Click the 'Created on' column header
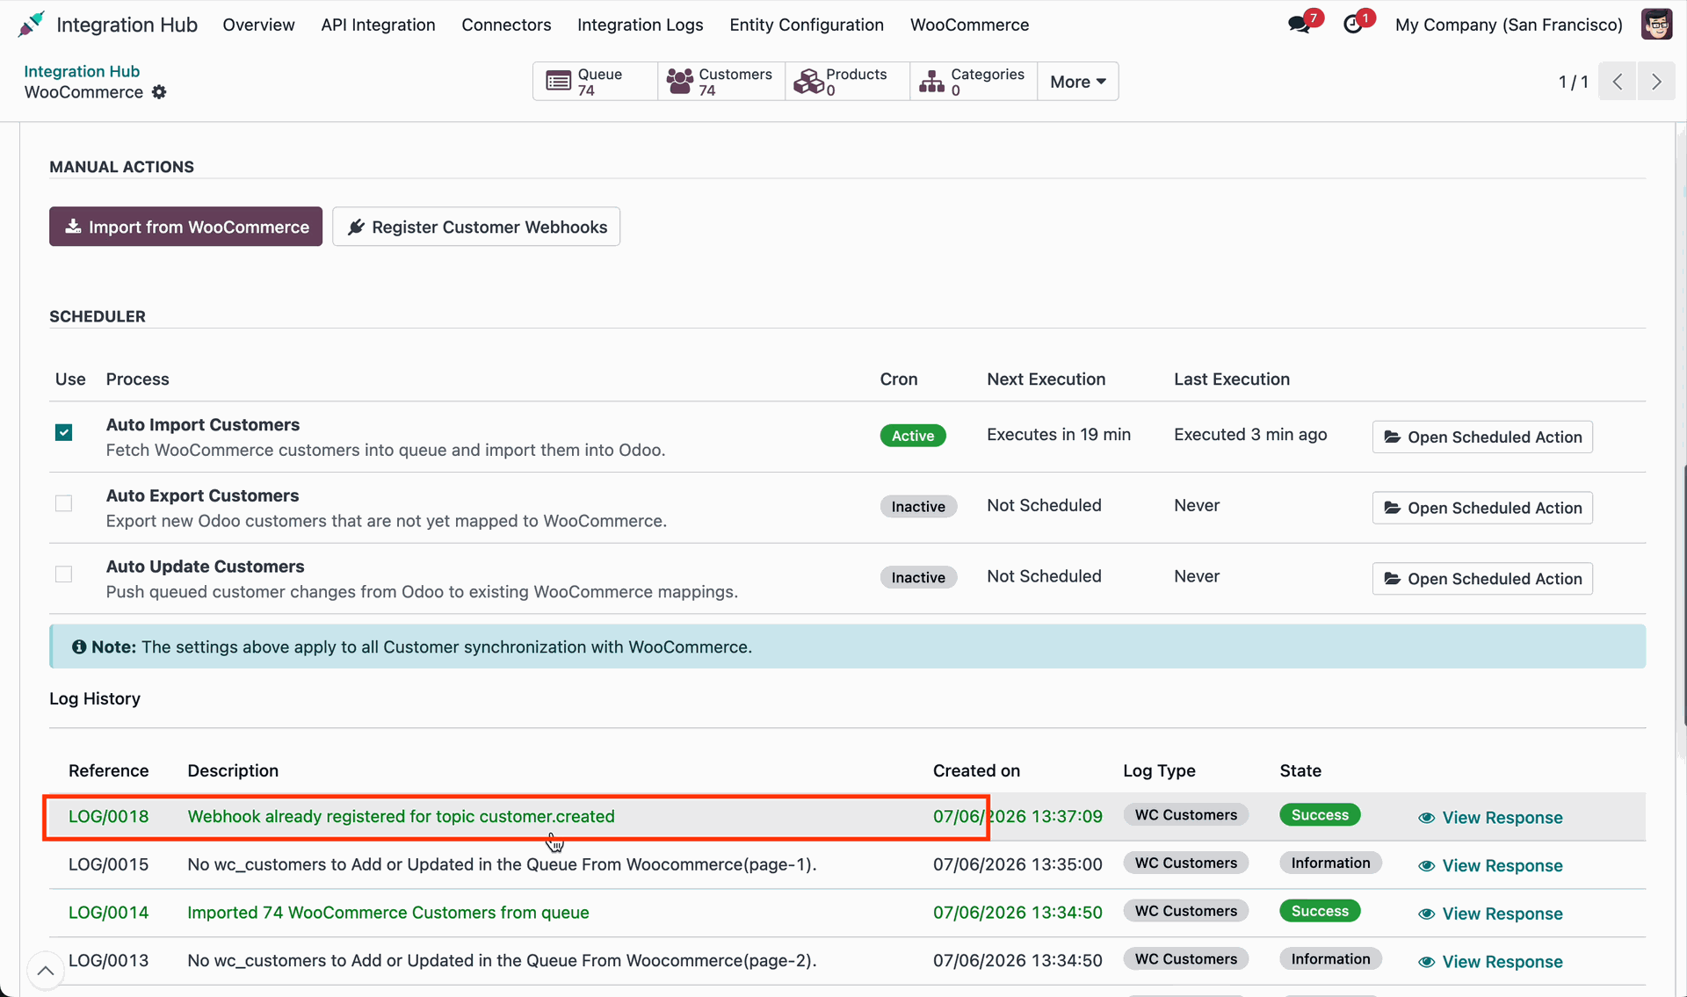The image size is (1687, 997). coord(976,771)
